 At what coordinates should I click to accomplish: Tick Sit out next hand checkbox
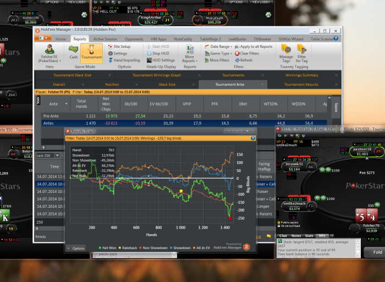click(x=279, y=226)
